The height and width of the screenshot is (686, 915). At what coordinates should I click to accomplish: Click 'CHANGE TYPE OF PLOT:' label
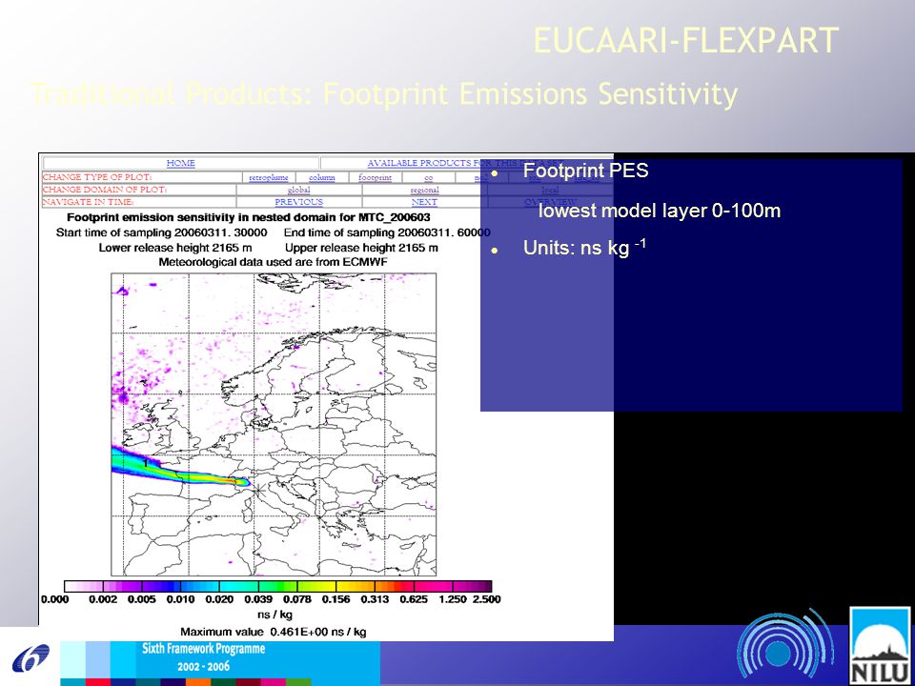(x=97, y=177)
